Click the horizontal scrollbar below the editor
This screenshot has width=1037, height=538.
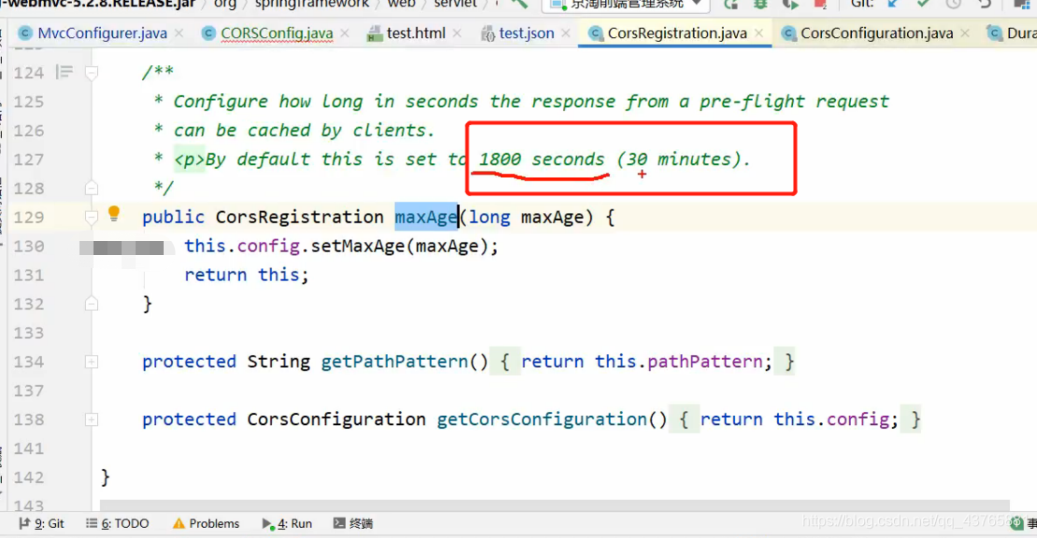[553, 505]
